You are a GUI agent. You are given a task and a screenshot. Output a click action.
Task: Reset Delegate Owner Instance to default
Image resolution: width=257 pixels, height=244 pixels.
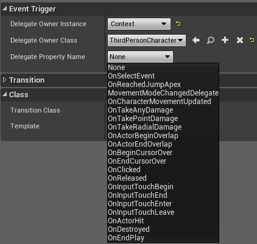point(178,24)
